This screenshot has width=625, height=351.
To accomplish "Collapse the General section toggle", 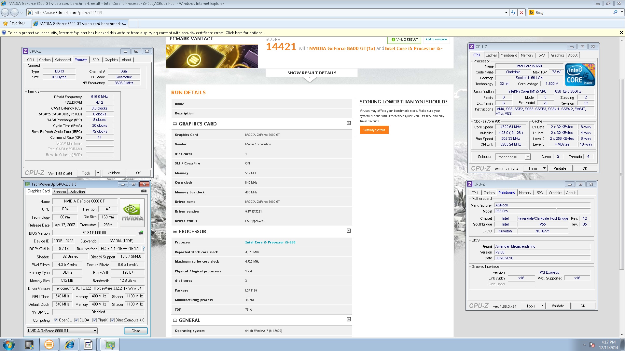I will (349, 319).
